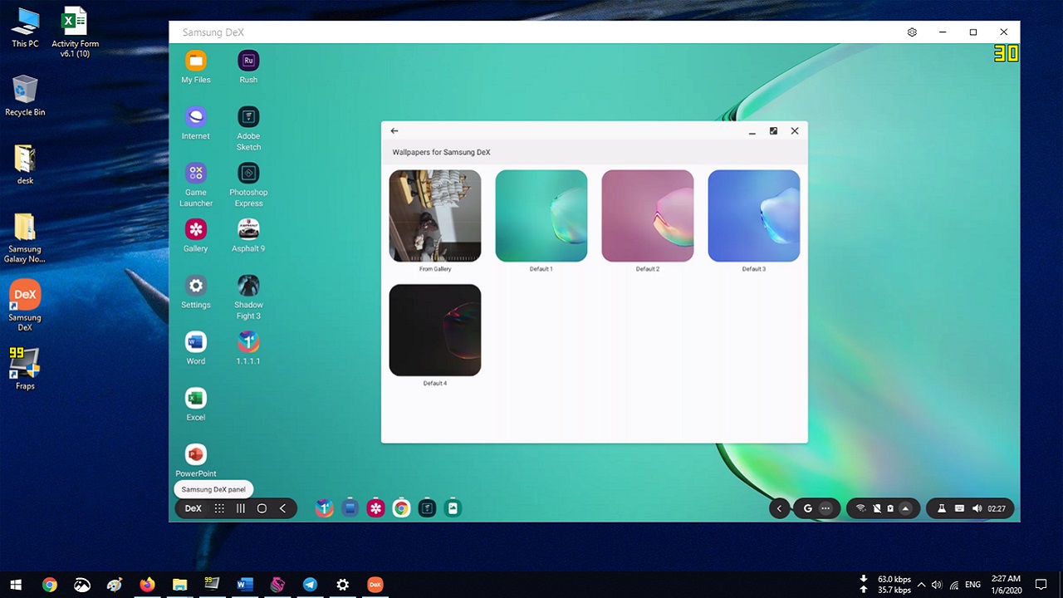Click the DeX button in panel
The height and width of the screenshot is (598, 1063).
pos(193,508)
